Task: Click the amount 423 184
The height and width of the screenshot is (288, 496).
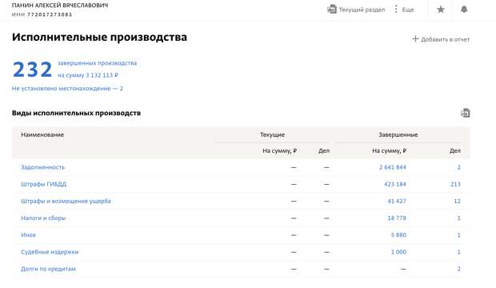Action: 395,184
